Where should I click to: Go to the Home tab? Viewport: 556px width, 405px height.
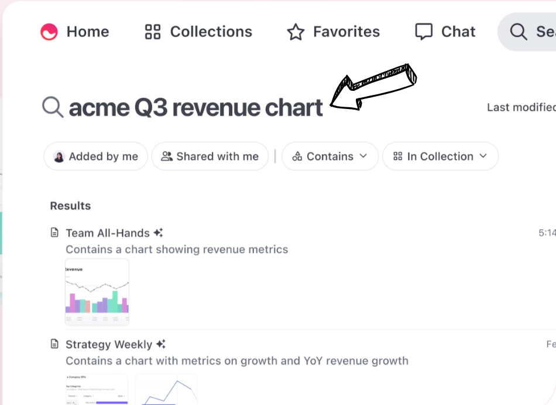[x=87, y=32]
